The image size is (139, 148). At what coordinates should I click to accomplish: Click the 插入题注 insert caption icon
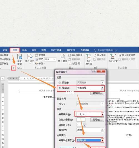(x=63, y=57)
